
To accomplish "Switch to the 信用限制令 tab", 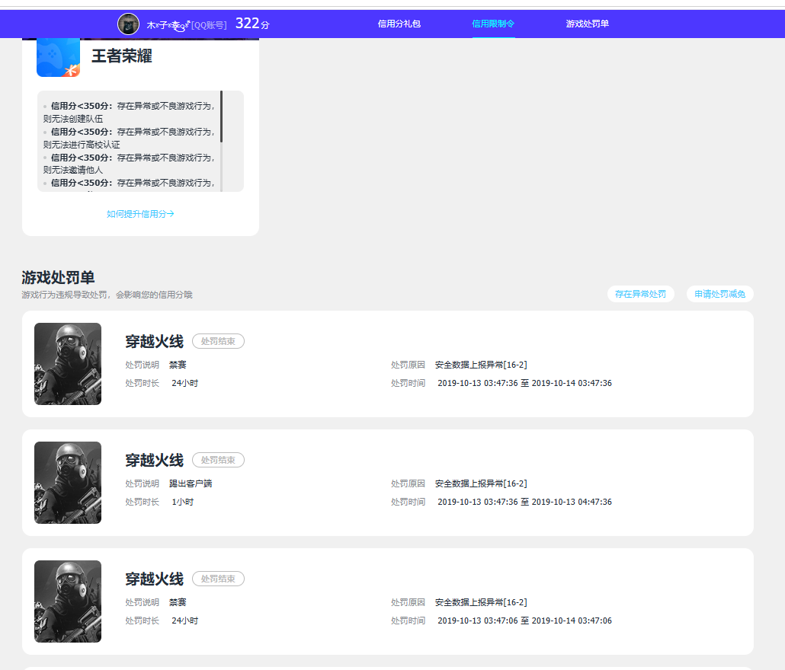I will pyautogui.click(x=493, y=24).
